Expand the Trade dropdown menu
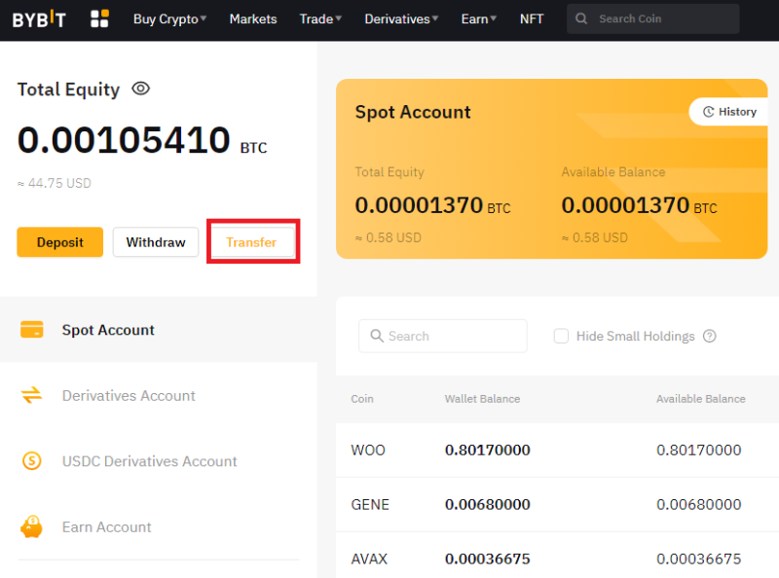Viewport: 779px width, 578px height. 320,18
